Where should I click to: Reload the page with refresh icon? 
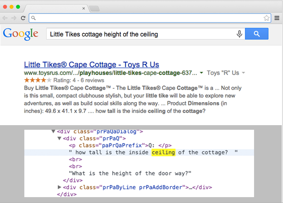click(x=23, y=18)
